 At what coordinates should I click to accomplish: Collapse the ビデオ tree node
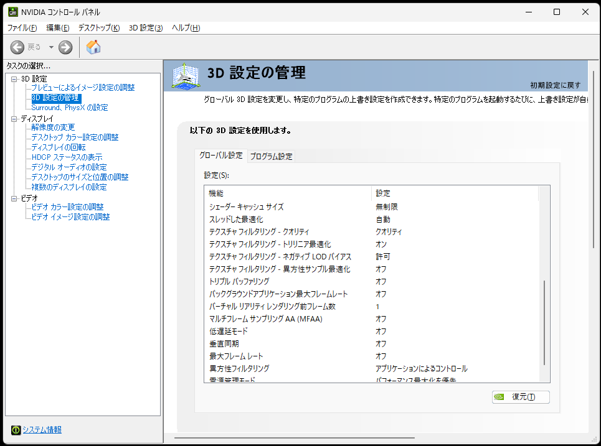pos(14,198)
